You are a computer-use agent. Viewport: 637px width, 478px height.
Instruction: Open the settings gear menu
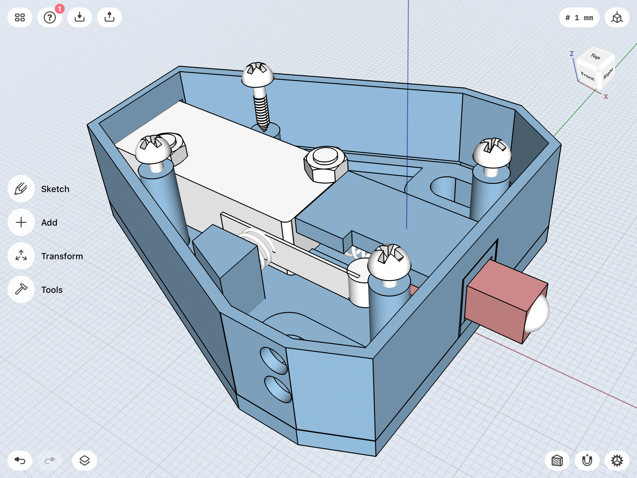(x=617, y=460)
